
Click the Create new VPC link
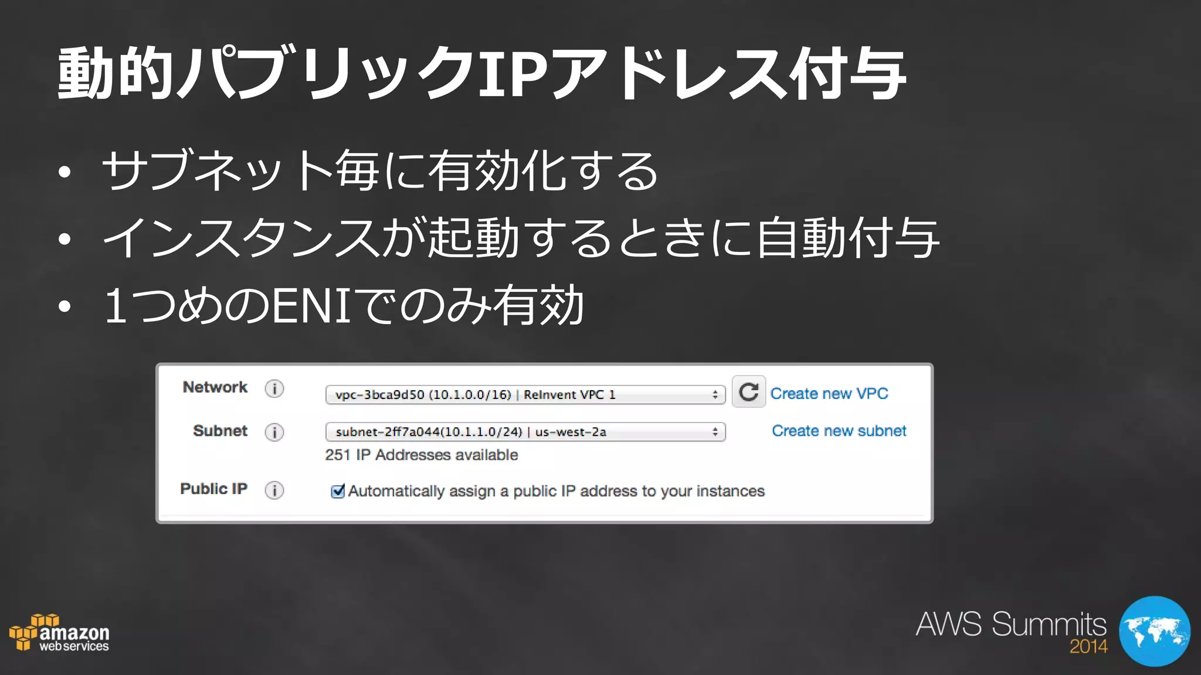[829, 394]
